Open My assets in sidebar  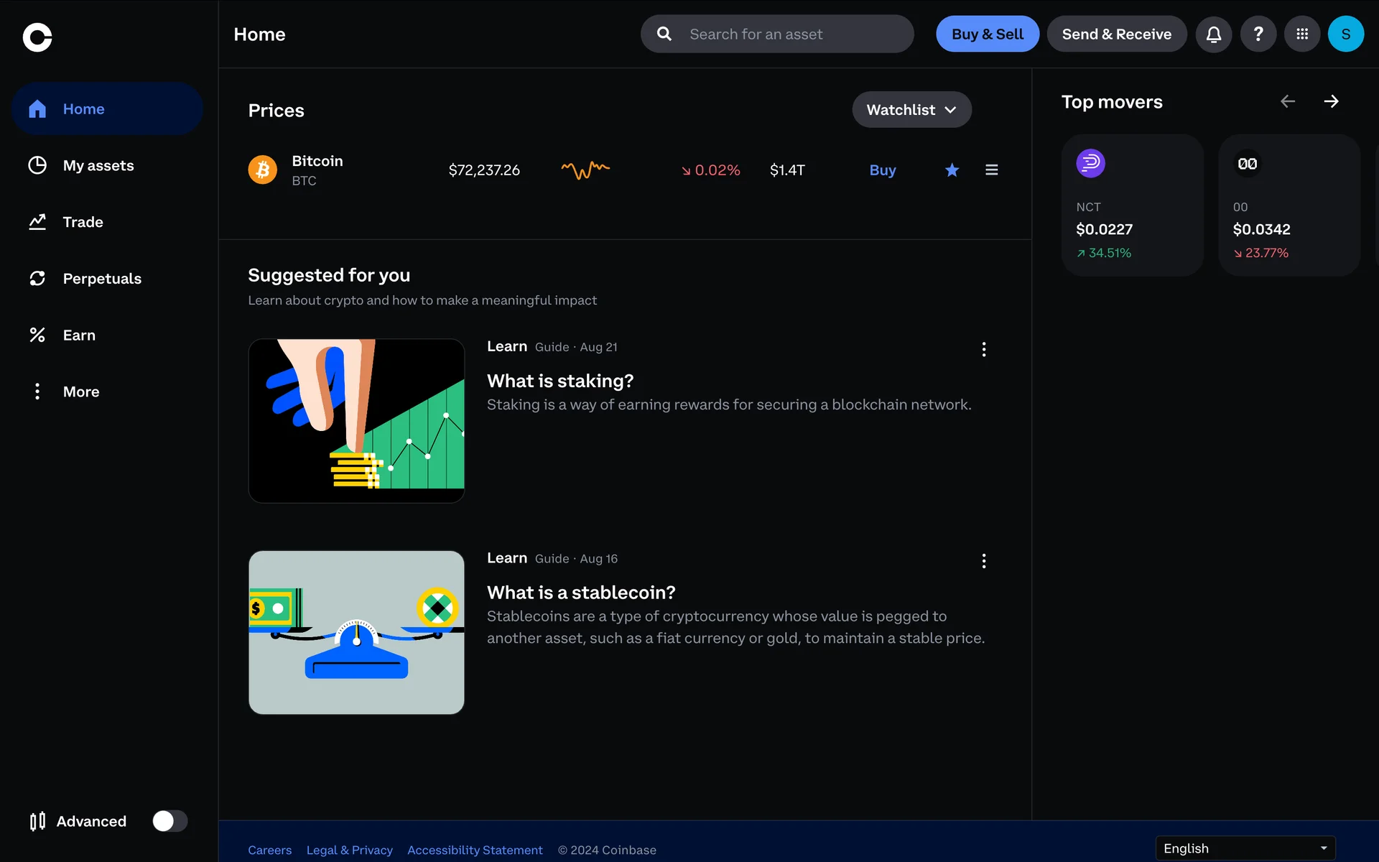98,165
